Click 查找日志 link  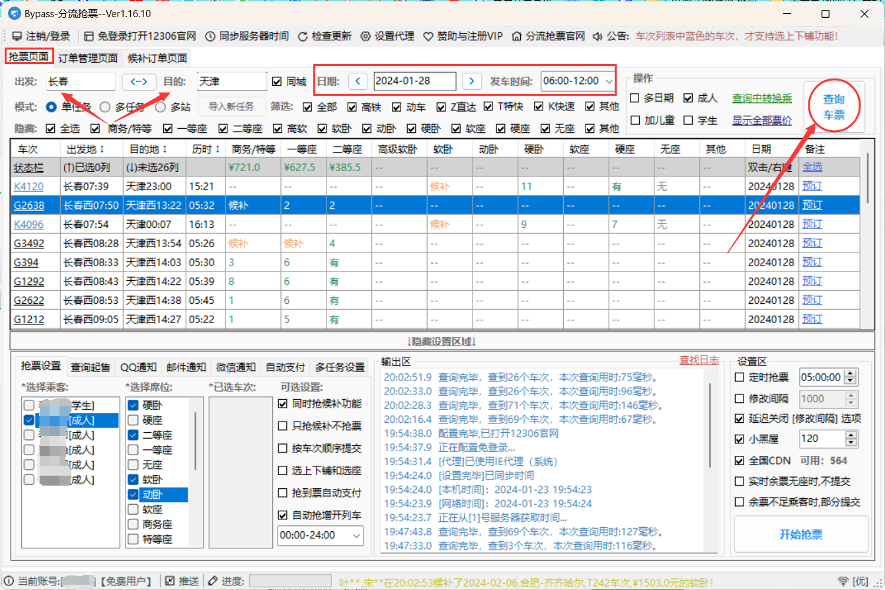point(699,359)
